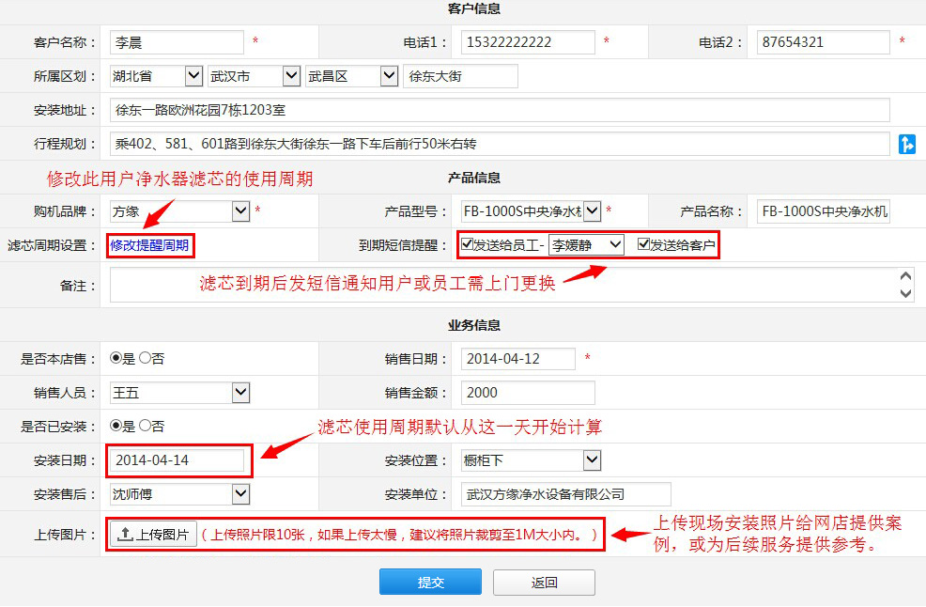Choose employee from 李媛静 dropdown
Image resolution: width=926 pixels, height=607 pixels.
click(x=586, y=245)
